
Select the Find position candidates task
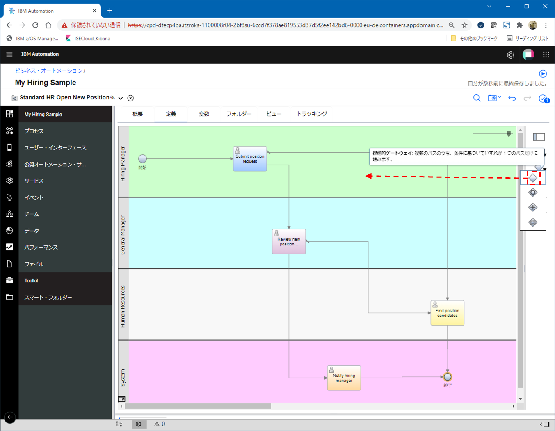pyautogui.click(x=447, y=313)
